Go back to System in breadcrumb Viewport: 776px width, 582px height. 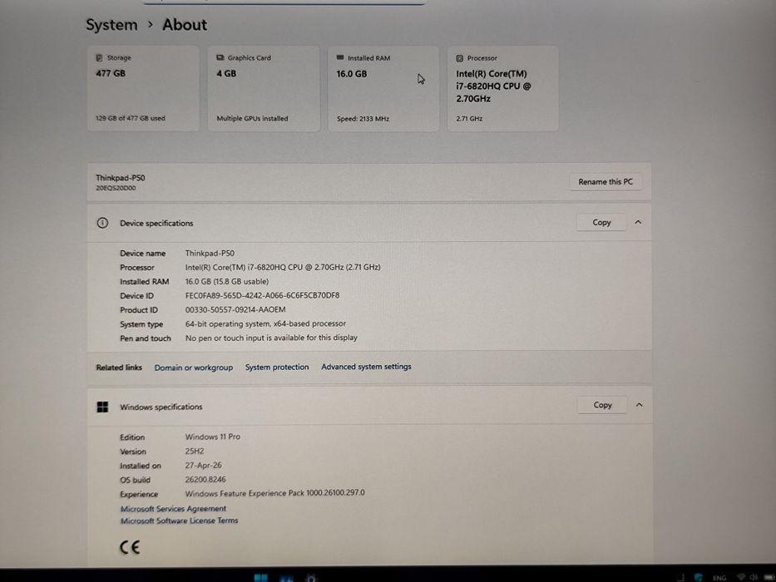[x=111, y=25]
